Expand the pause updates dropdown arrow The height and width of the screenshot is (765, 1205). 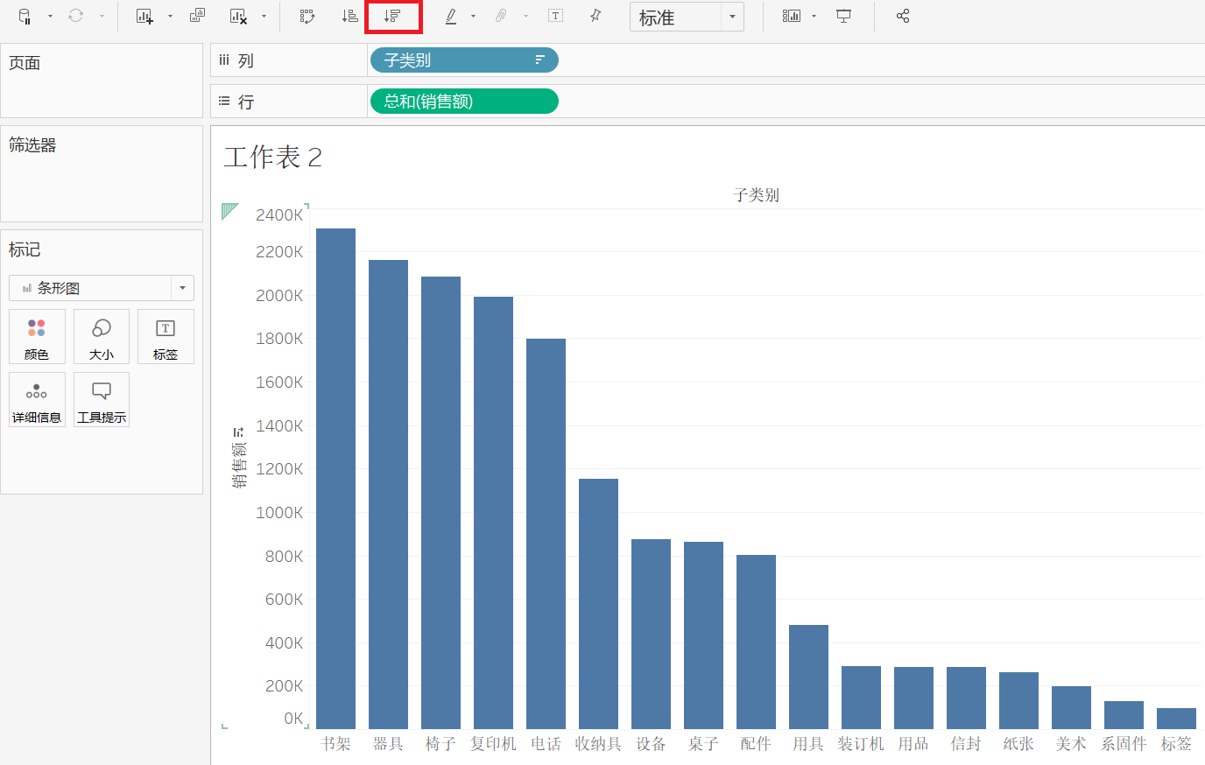tap(50, 17)
